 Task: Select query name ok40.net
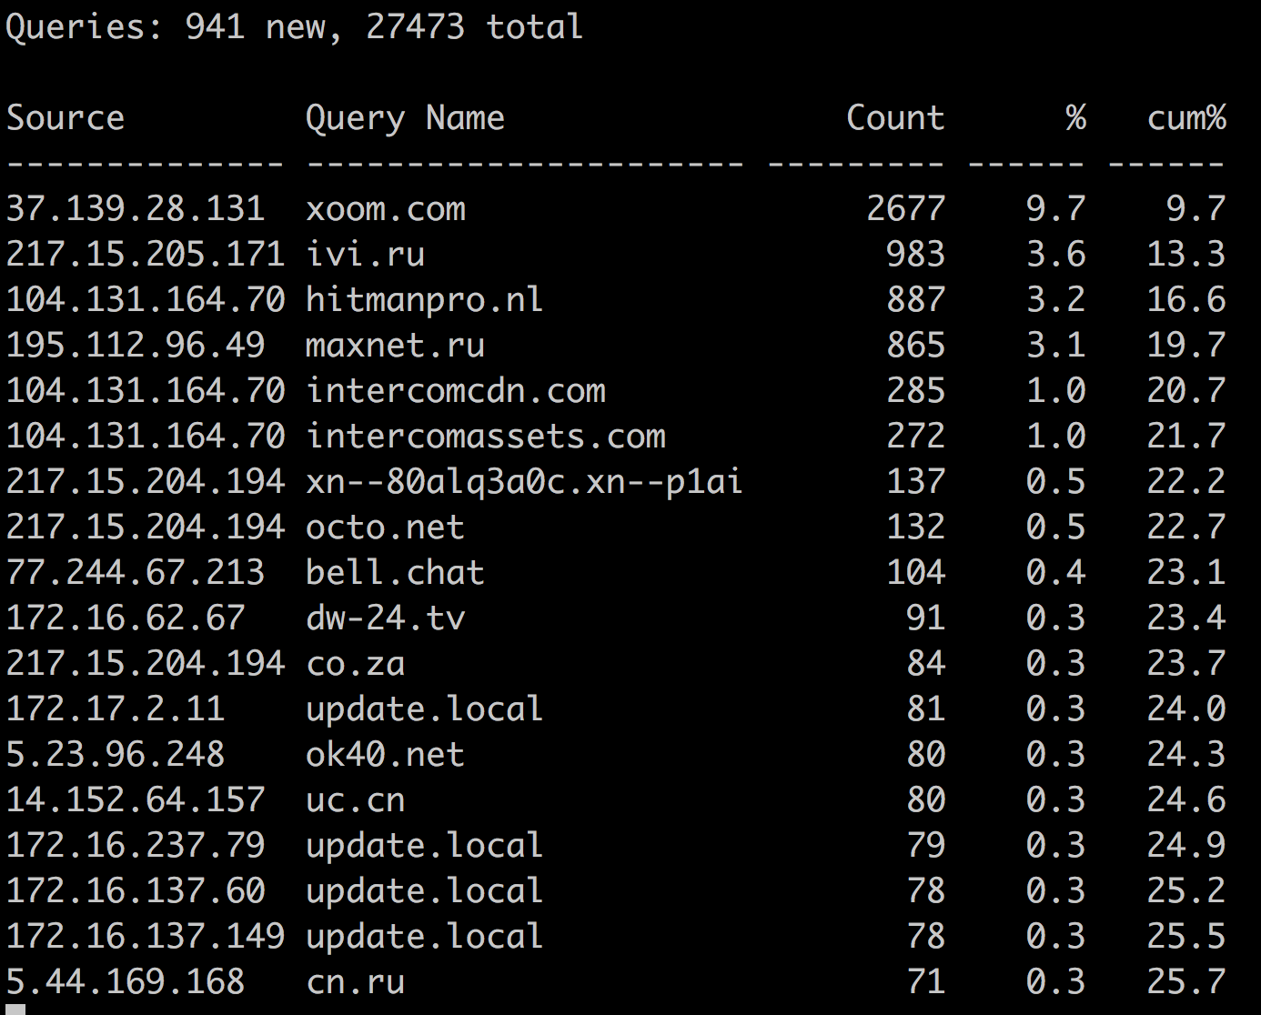(x=386, y=755)
